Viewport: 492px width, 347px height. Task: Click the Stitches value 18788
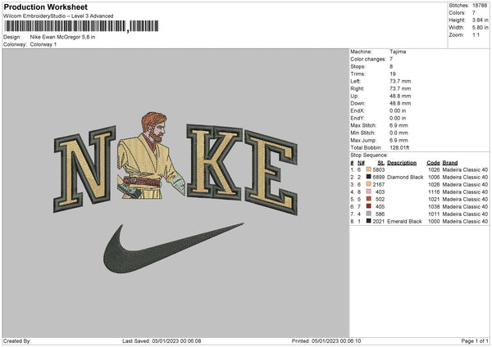480,6
